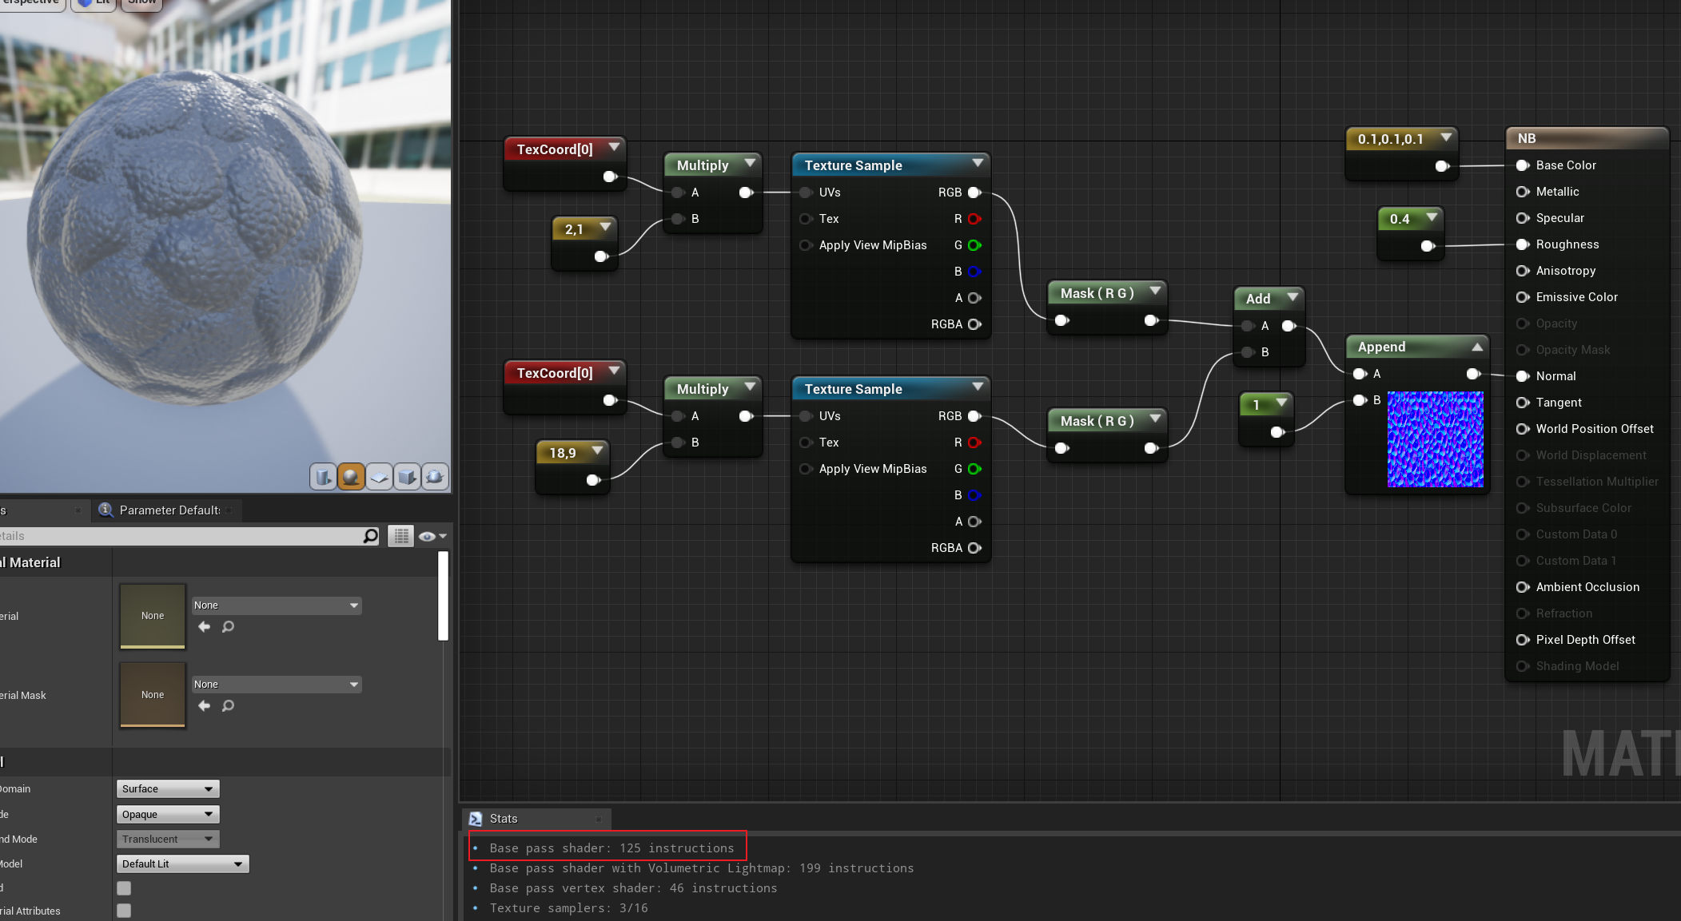Toggle the Material Attributes checkbox
This screenshot has width=1681, height=921.
click(123, 911)
